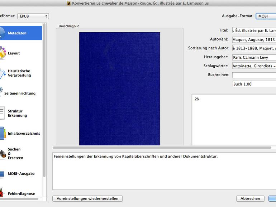
Task: Edit the Autor(en) field
Action: click(x=254, y=39)
